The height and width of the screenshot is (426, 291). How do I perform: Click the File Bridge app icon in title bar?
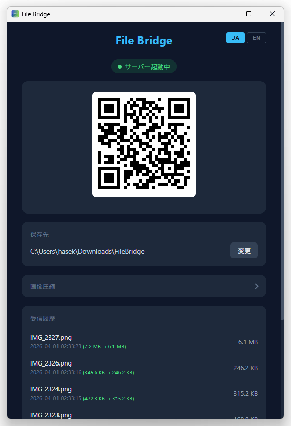[x=15, y=14]
